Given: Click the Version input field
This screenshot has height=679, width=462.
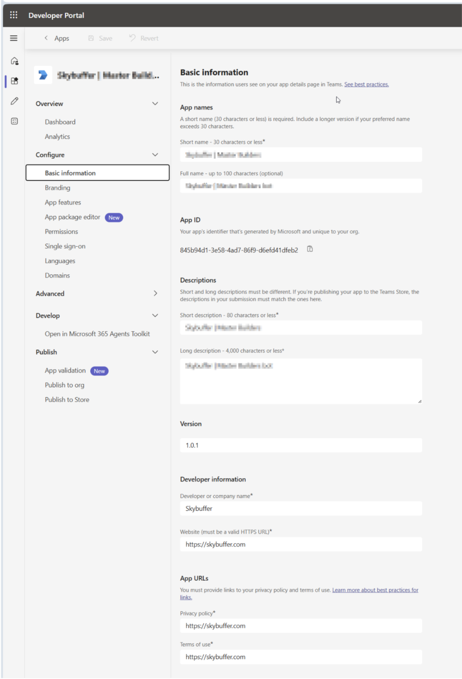Looking at the screenshot, I should (x=301, y=445).
